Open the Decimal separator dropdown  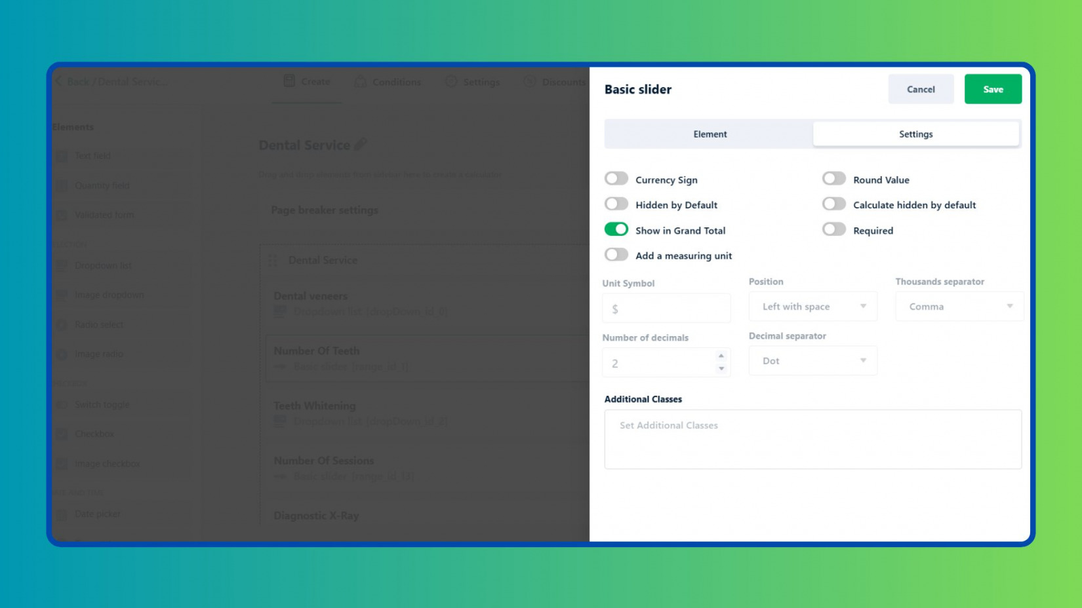pyautogui.click(x=812, y=360)
